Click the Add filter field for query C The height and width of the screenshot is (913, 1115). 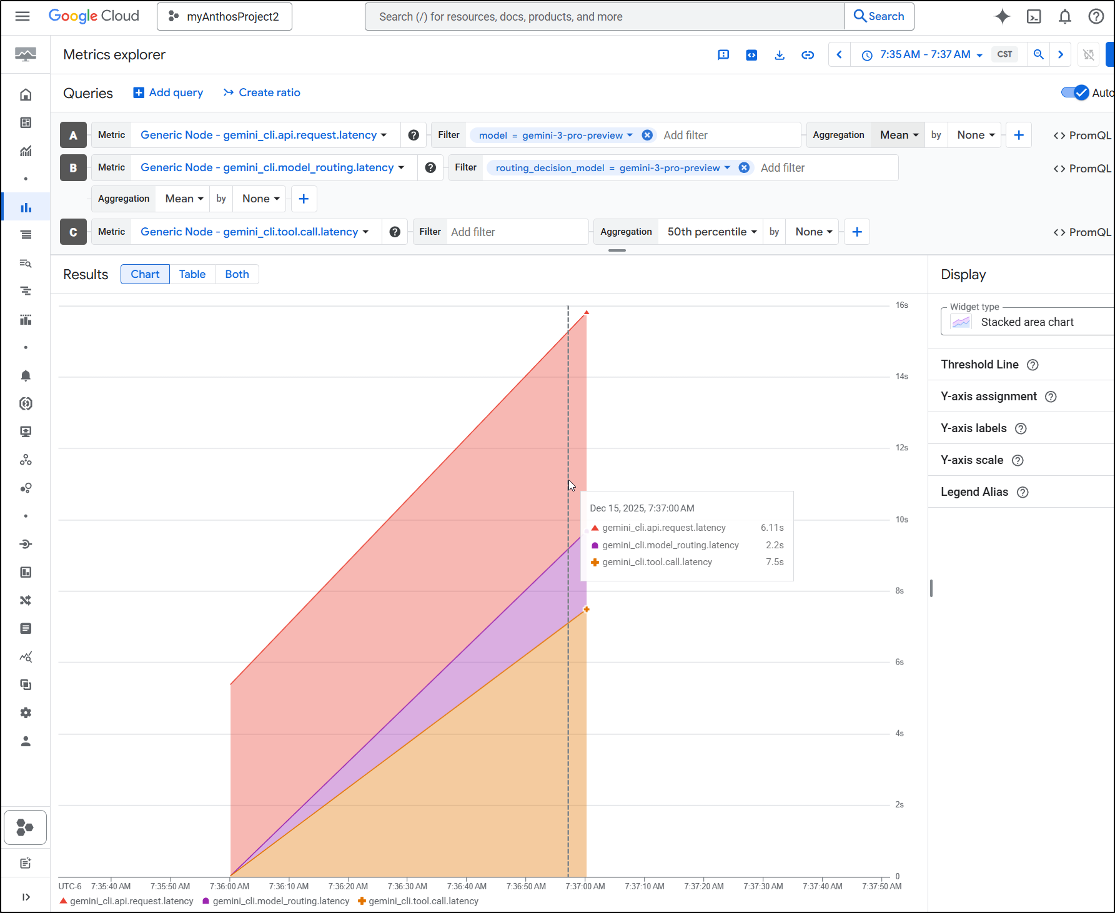(516, 232)
